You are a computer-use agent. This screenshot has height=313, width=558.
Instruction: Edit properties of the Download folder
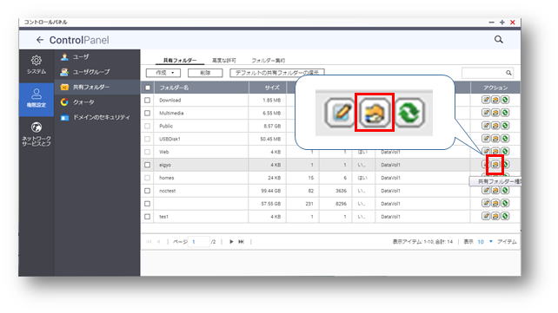coord(486,100)
